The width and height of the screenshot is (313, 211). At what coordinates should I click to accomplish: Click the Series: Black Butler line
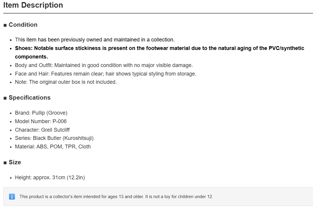(54, 138)
